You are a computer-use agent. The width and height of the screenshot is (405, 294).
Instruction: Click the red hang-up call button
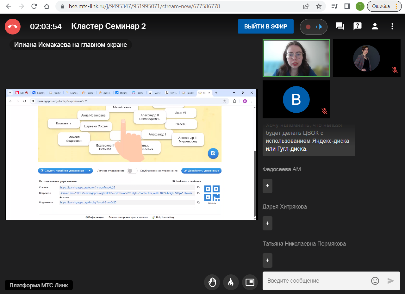tap(13, 27)
